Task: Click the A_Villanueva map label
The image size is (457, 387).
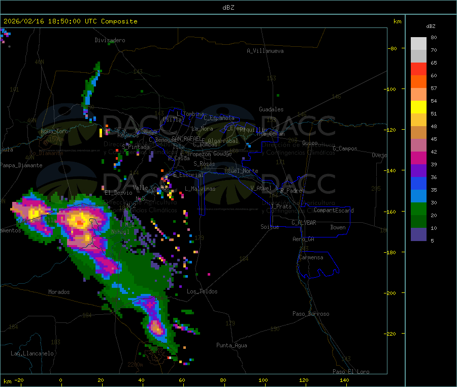Action: tap(265, 51)
